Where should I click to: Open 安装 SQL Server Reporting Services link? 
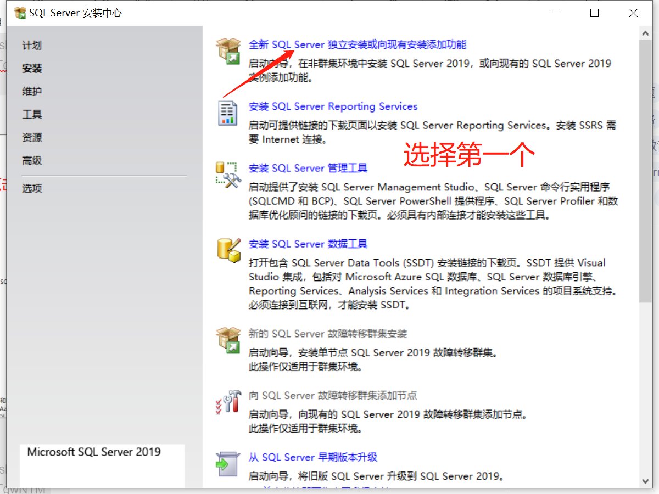point(333,106)
